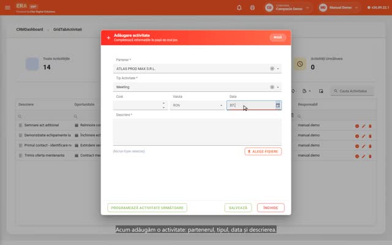Show info for Primul contact row
This screenshot has width=392, height=245.
[357, 146]
